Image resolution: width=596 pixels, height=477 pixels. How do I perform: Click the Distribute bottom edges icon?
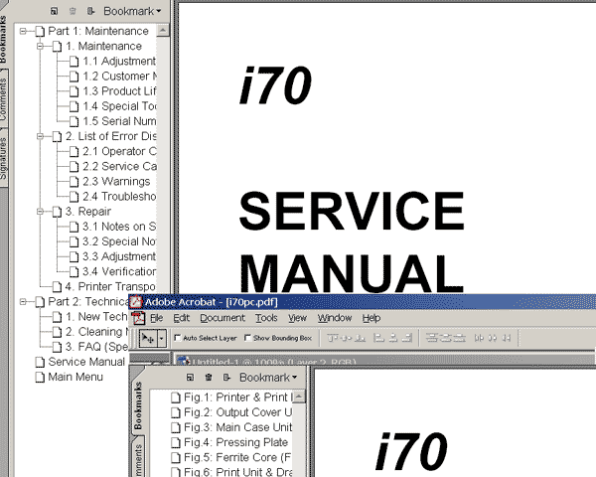(x=460, y=338)
